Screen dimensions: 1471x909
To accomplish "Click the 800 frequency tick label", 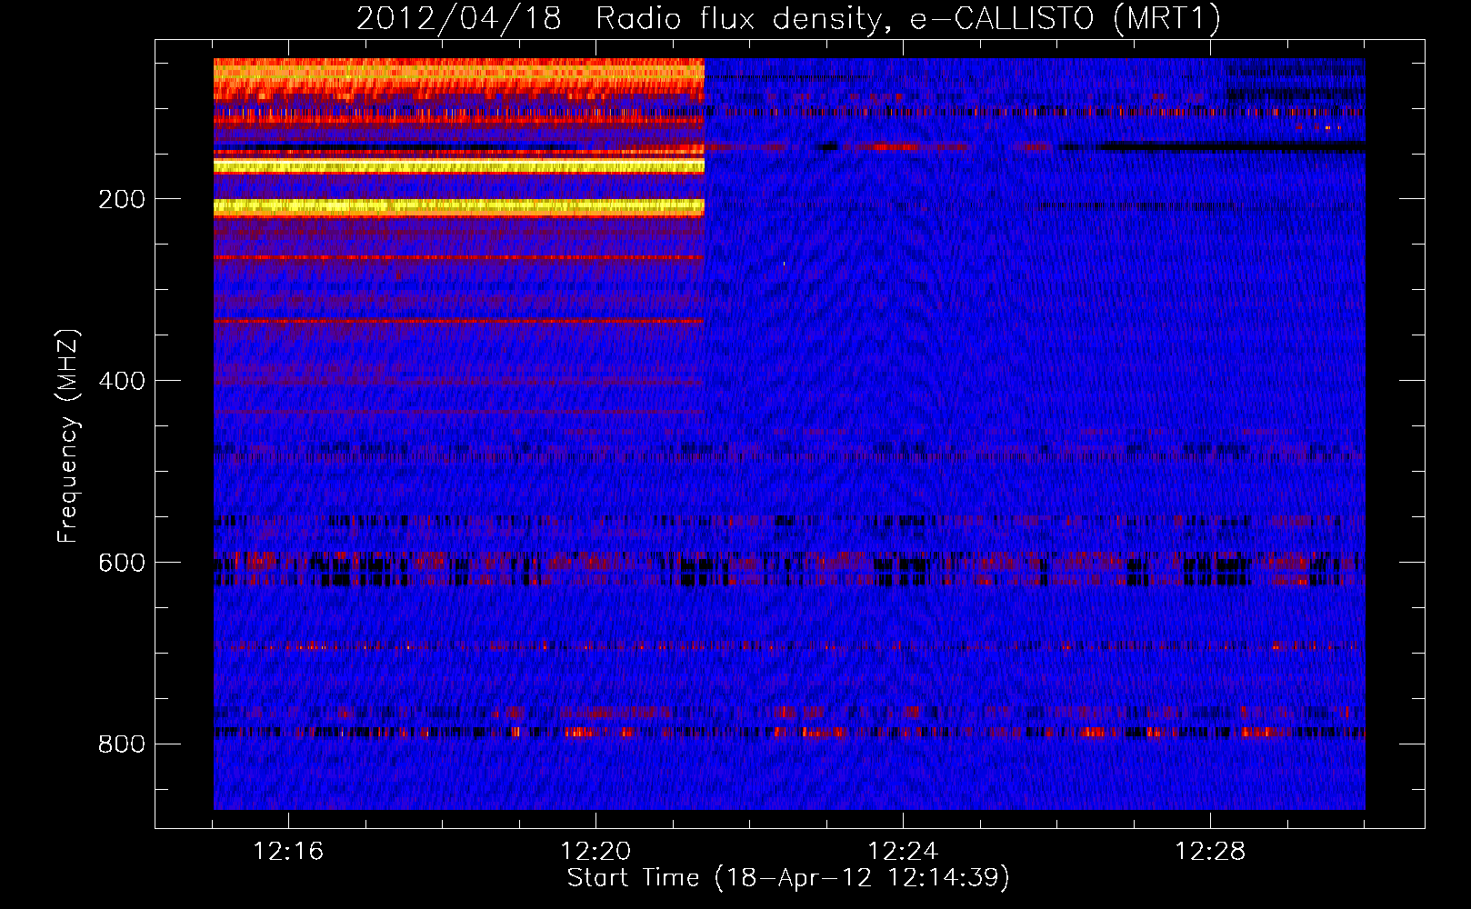I will tap(122, 744).
